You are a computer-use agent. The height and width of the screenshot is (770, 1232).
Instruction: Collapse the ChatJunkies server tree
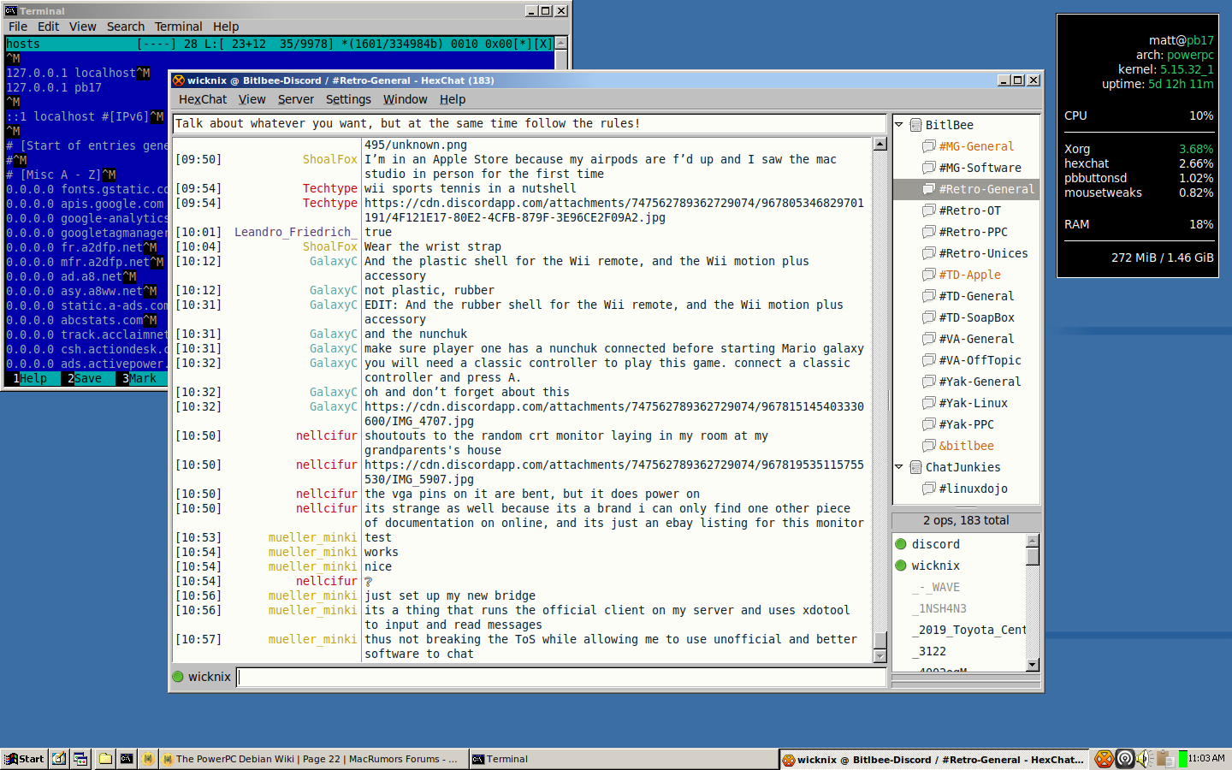coord(899,467)
